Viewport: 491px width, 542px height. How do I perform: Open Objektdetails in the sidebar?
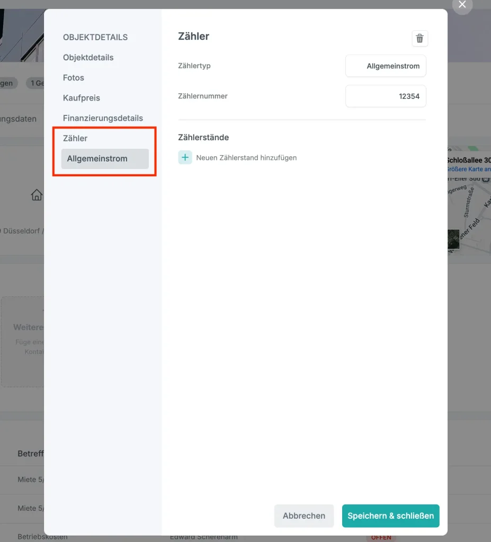pos(88,57)
